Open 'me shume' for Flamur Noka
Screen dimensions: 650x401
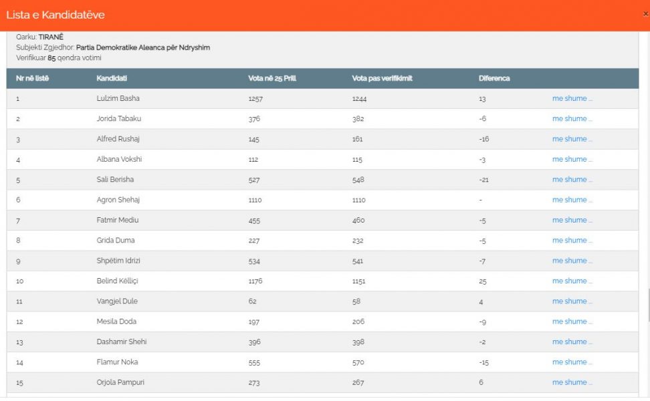click(x=572, y=362)
